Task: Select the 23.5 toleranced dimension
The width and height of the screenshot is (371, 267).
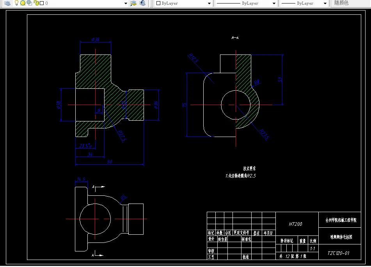Action: click(85, 146)
